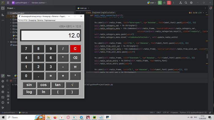Clear all Run console output trash icon
The width and height of the screenshot is (214, 120).
pyautogui.click(x=8, y=103)
